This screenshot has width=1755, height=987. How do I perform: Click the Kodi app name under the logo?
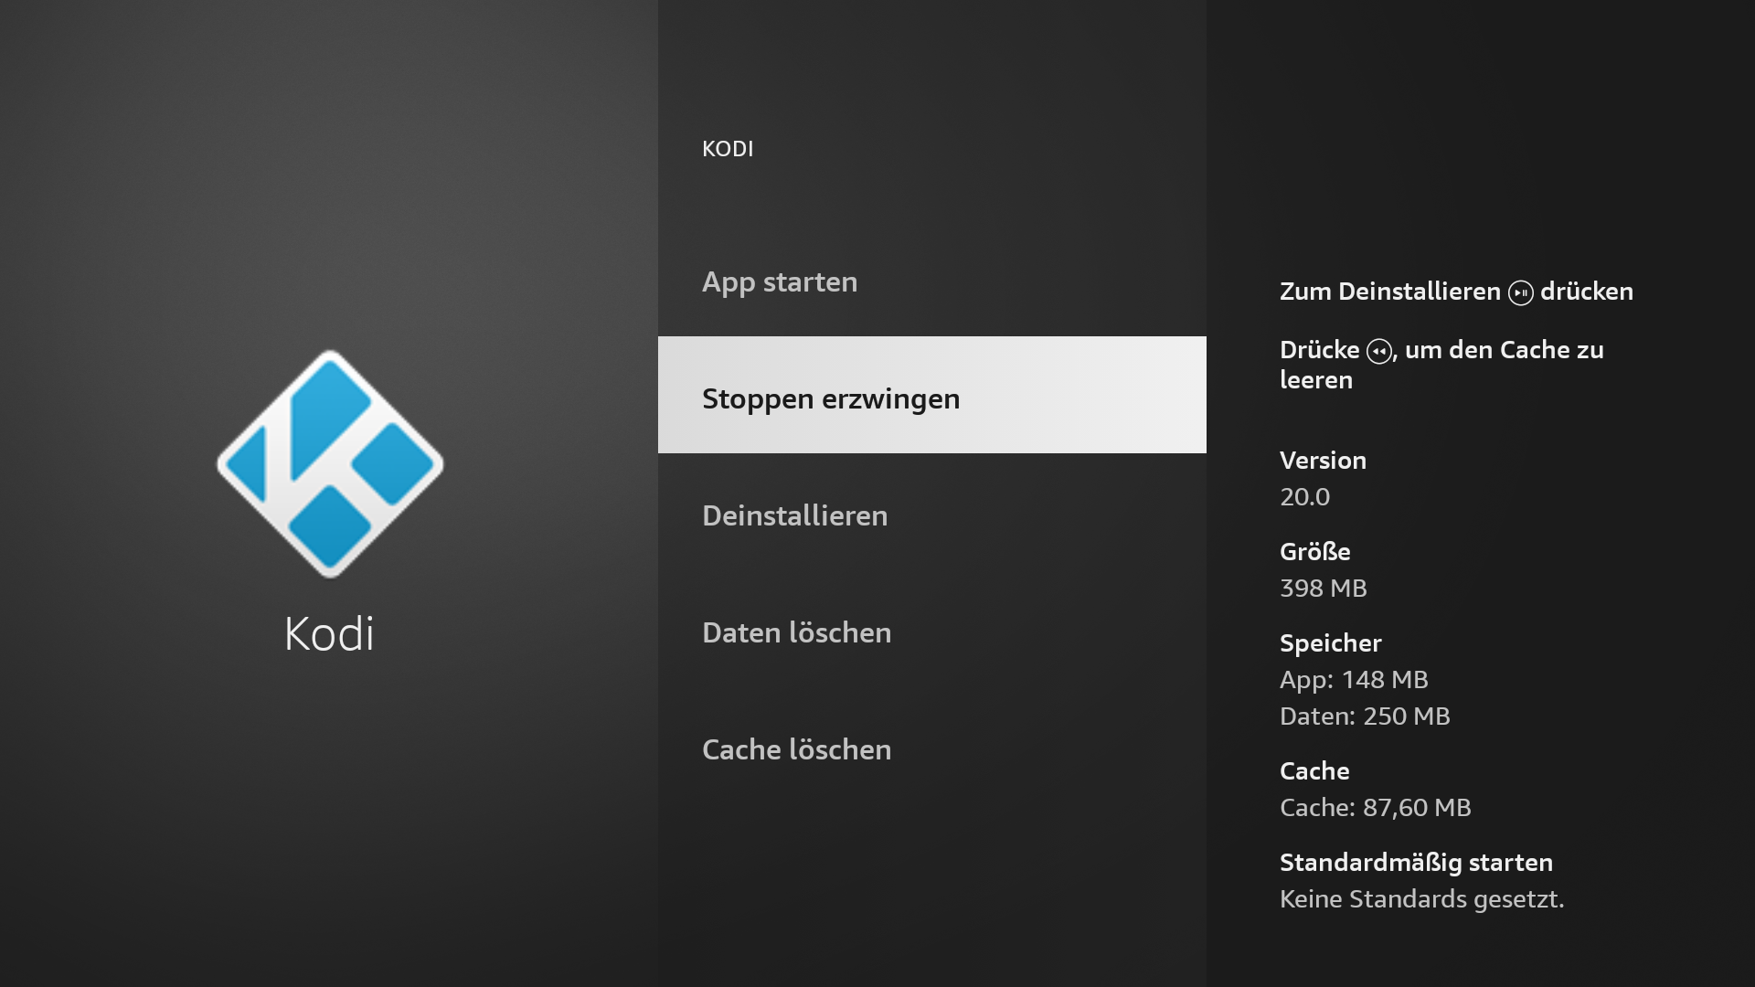[x=329, y=633]
